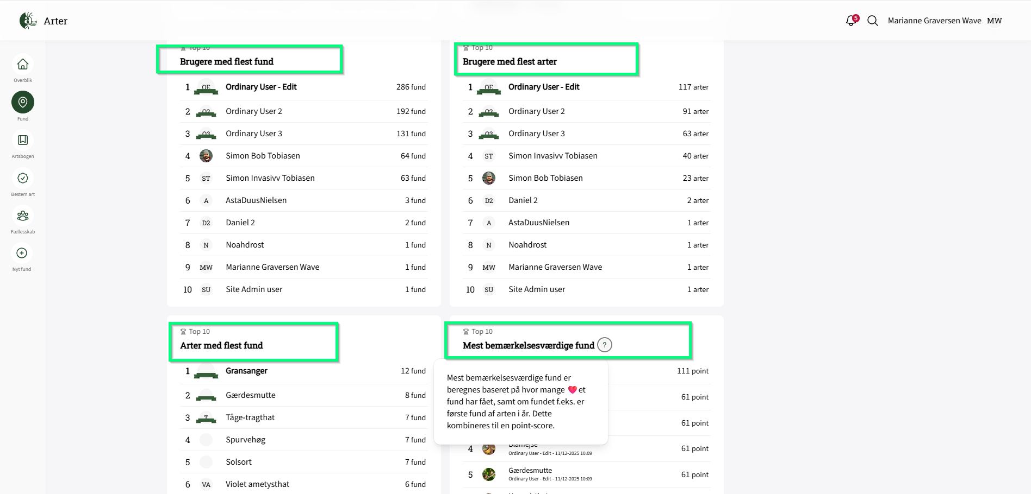The image size is (1031, 494).
Task: Click the Arter logo icon
Action: (x=28, y=21)
